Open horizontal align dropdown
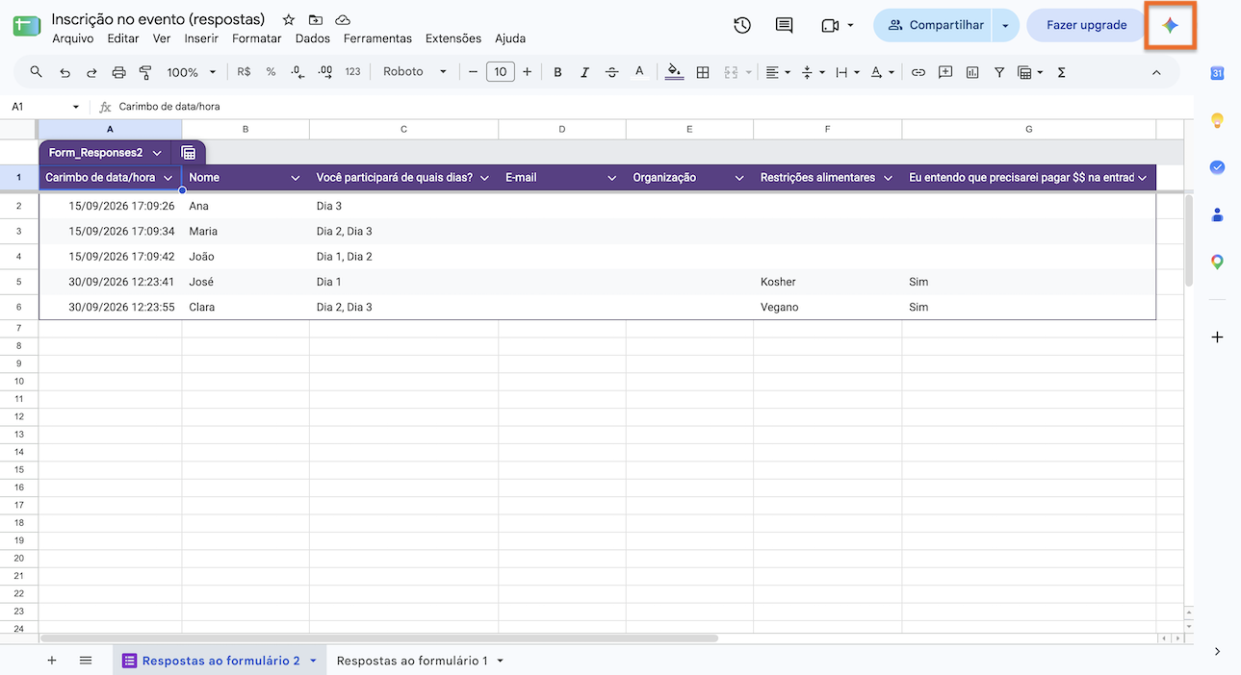The height and width of the screenshot is (675, 1241). (778, 72)
